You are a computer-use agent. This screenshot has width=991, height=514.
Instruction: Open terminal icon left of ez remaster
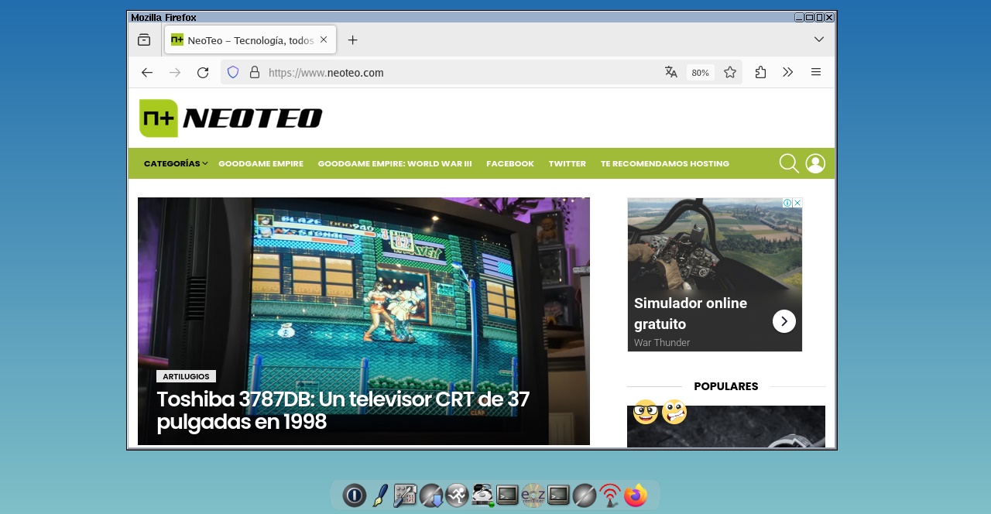507,495
